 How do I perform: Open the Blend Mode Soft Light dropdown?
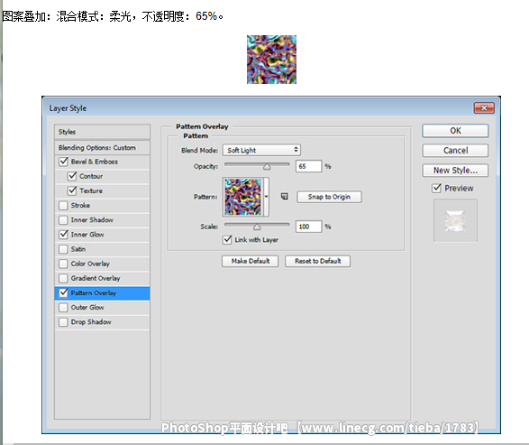pos(261,150)
